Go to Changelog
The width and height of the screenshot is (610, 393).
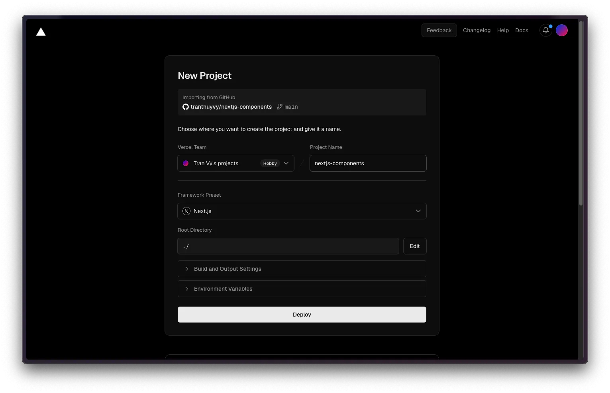coord(477,30)
